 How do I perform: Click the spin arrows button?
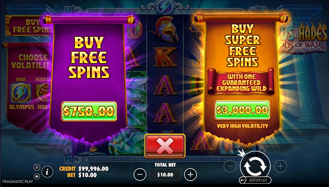click(255, 165)
